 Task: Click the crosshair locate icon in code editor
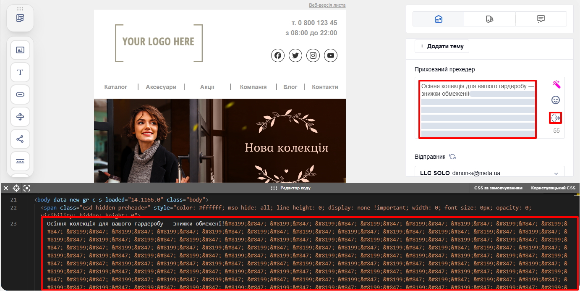(16, 188)
